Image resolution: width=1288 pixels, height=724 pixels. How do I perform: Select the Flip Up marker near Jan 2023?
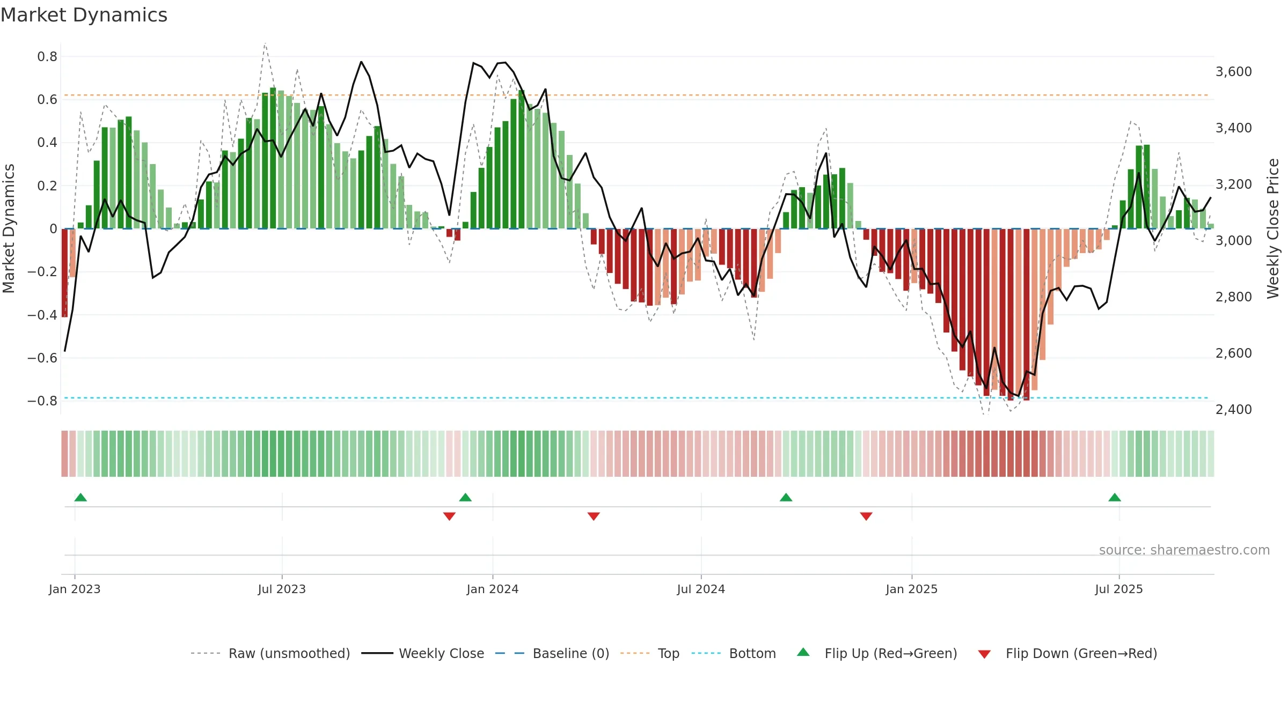(x=80, y=497)
